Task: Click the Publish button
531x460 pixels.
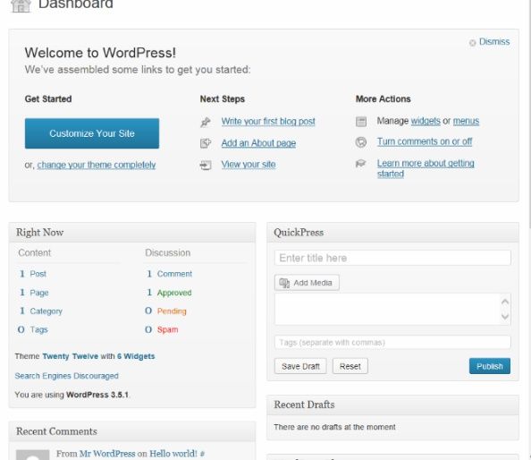Action: click(x=490, y=366)
